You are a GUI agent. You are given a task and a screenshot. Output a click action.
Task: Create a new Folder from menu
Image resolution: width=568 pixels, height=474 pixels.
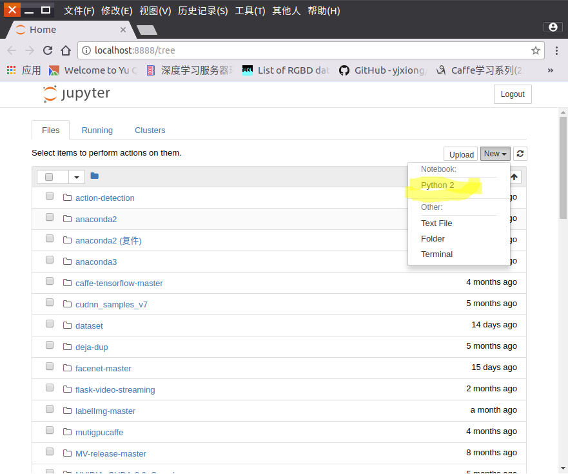coord(433,239)
